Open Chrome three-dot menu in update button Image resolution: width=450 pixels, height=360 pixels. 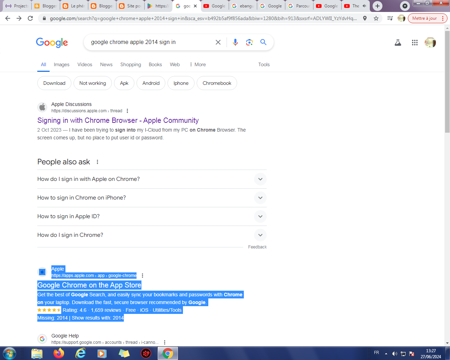pos(443,18)
